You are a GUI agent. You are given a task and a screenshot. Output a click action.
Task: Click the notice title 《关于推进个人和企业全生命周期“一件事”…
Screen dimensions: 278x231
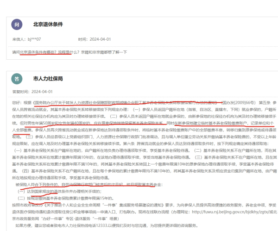coord(104,205)
